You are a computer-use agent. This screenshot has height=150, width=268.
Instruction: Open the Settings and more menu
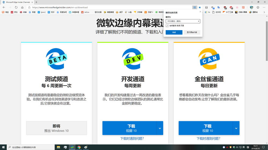click(x=264, y=7)
